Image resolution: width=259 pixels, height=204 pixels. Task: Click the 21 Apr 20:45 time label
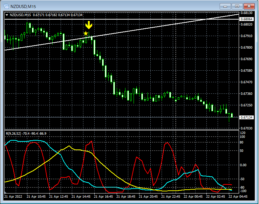(148, 197)
